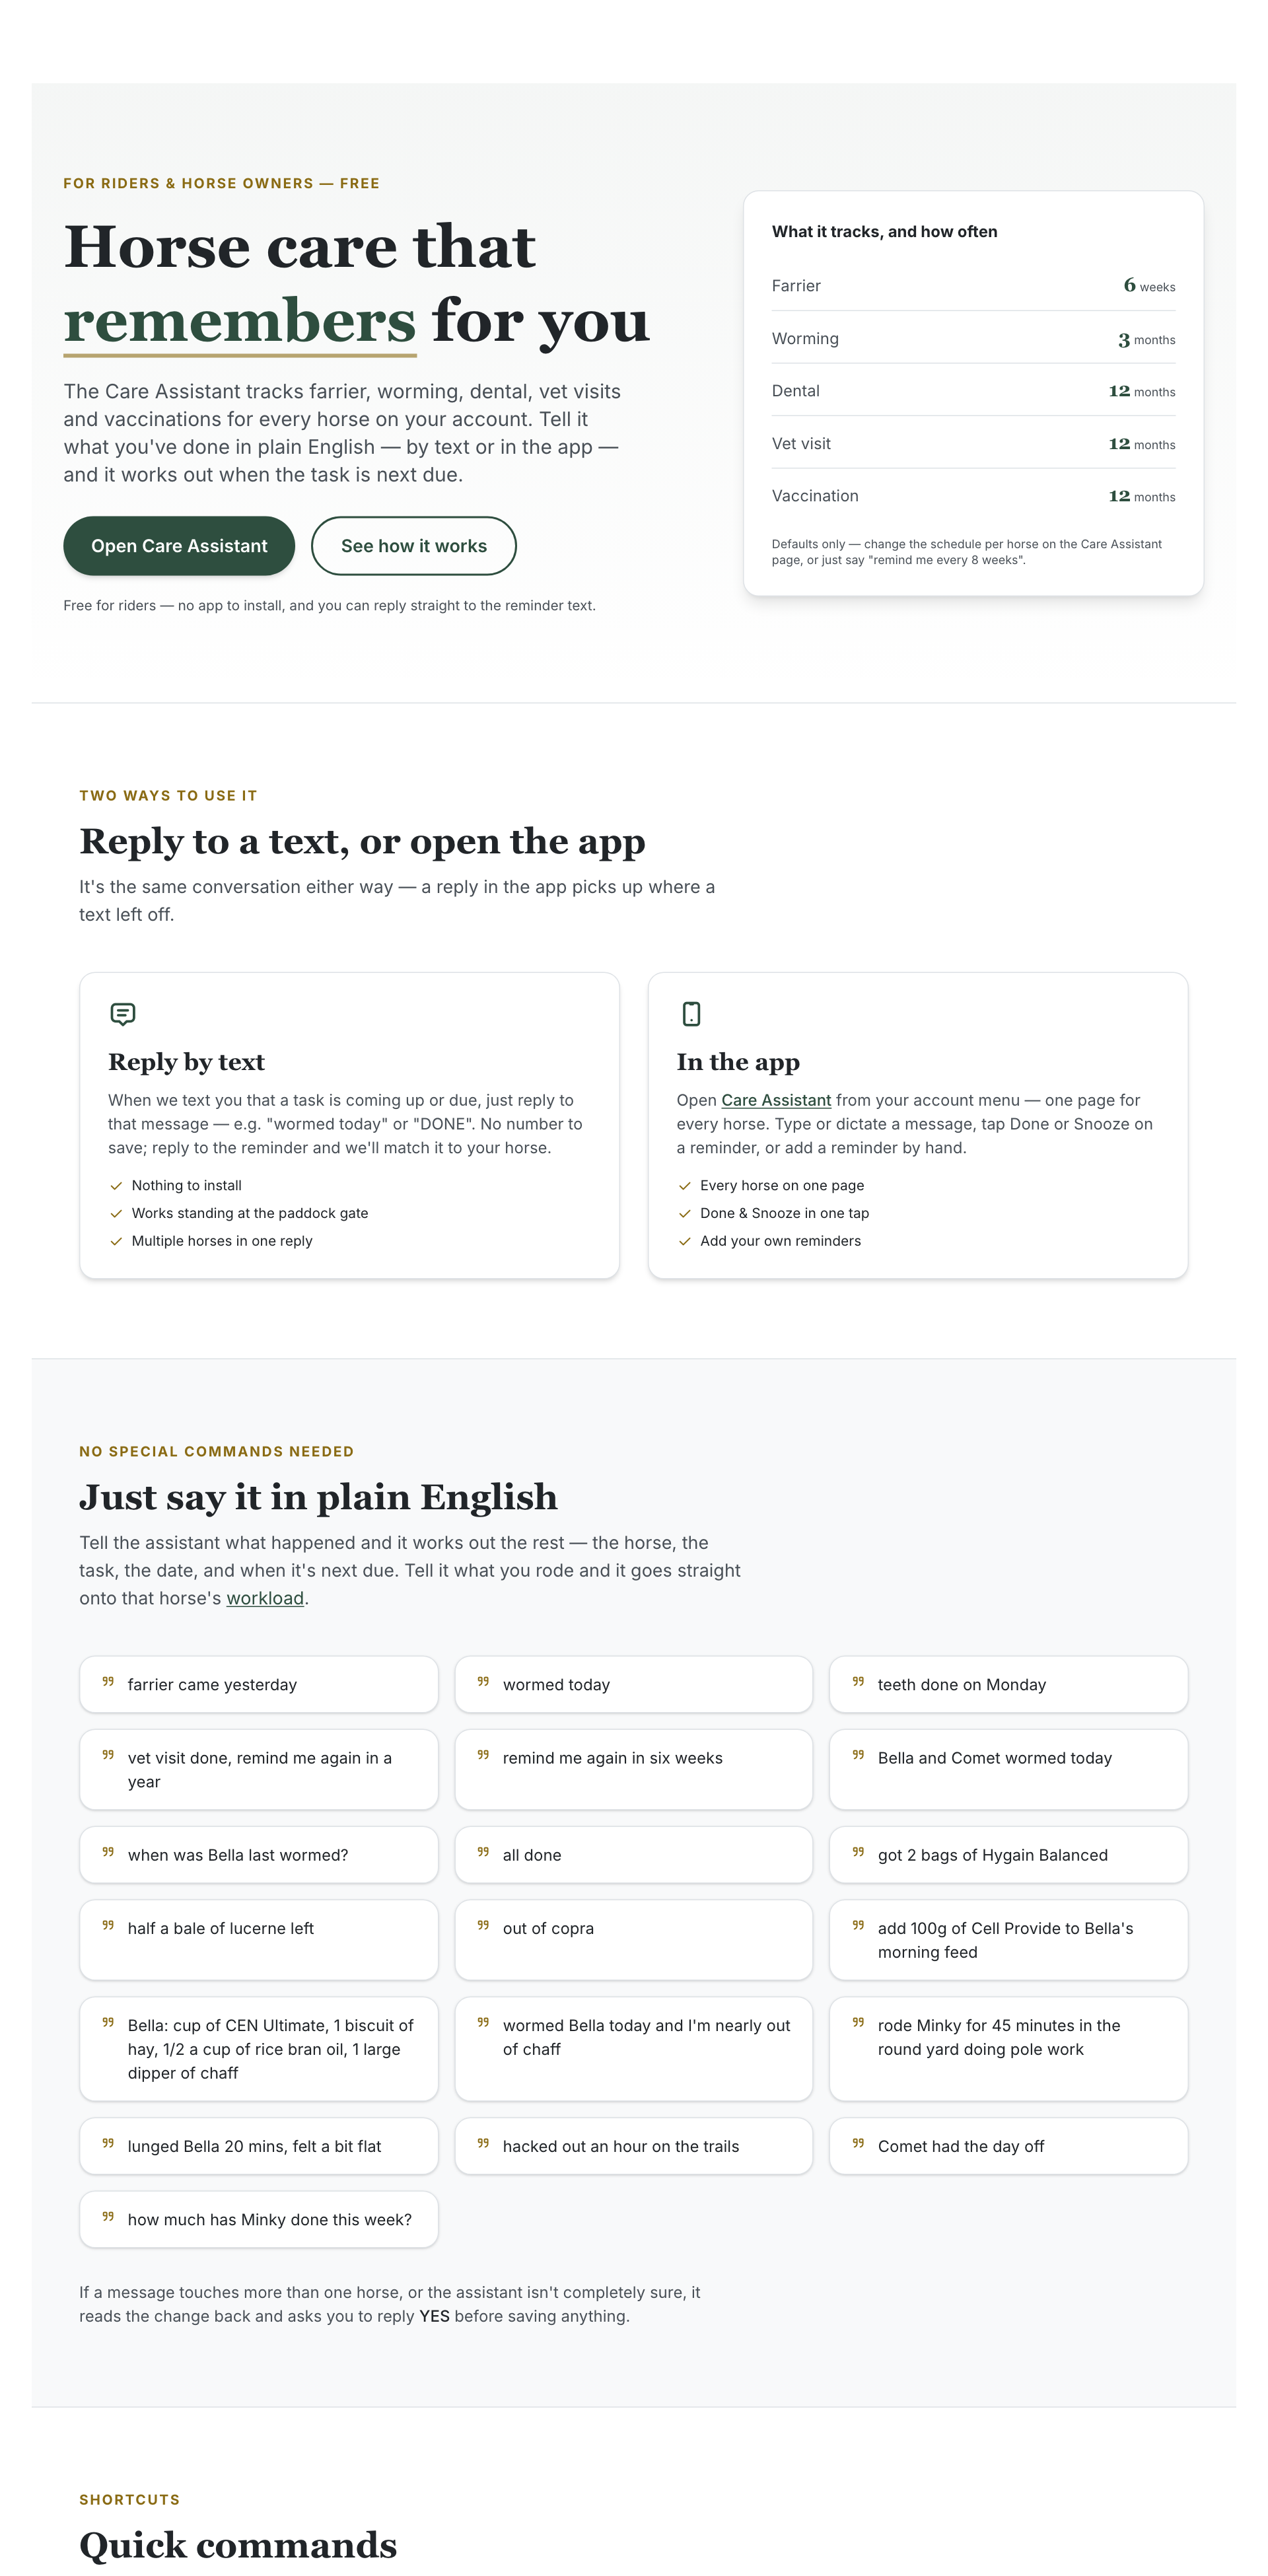
Task: Click the quote icon on 'wormed today' card
Action: click(x=483, y=1682)
